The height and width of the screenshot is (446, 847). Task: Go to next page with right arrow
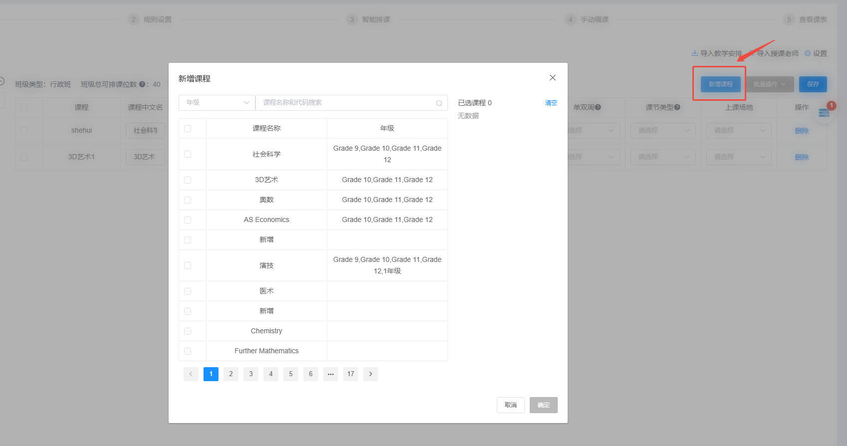coord(371,374)
